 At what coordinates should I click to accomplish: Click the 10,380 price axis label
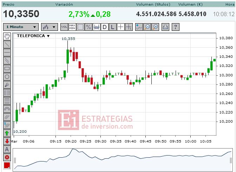[x=226, y=38]
